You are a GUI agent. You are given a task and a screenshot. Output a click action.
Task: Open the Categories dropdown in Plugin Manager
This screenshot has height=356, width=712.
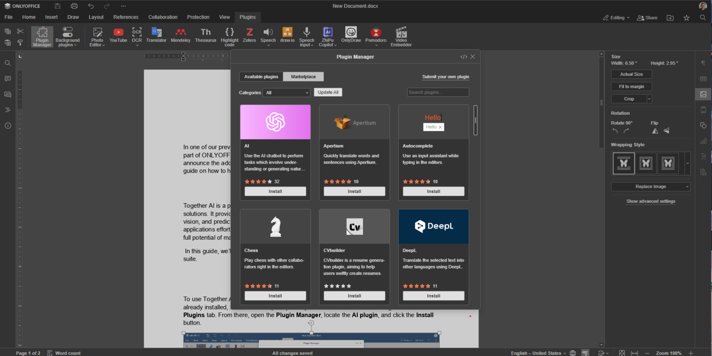click(286, 93)
